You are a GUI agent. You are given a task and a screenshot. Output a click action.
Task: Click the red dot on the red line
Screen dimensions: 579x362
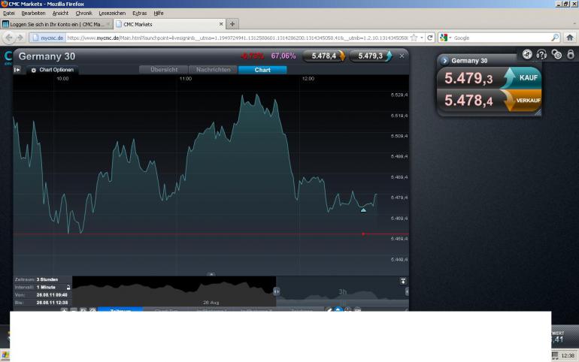point(363,234)
